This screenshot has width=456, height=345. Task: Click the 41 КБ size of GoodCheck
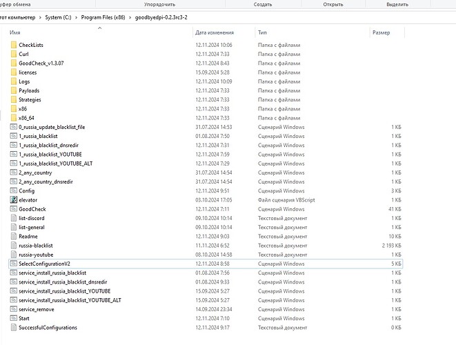[x=395, y=209]
